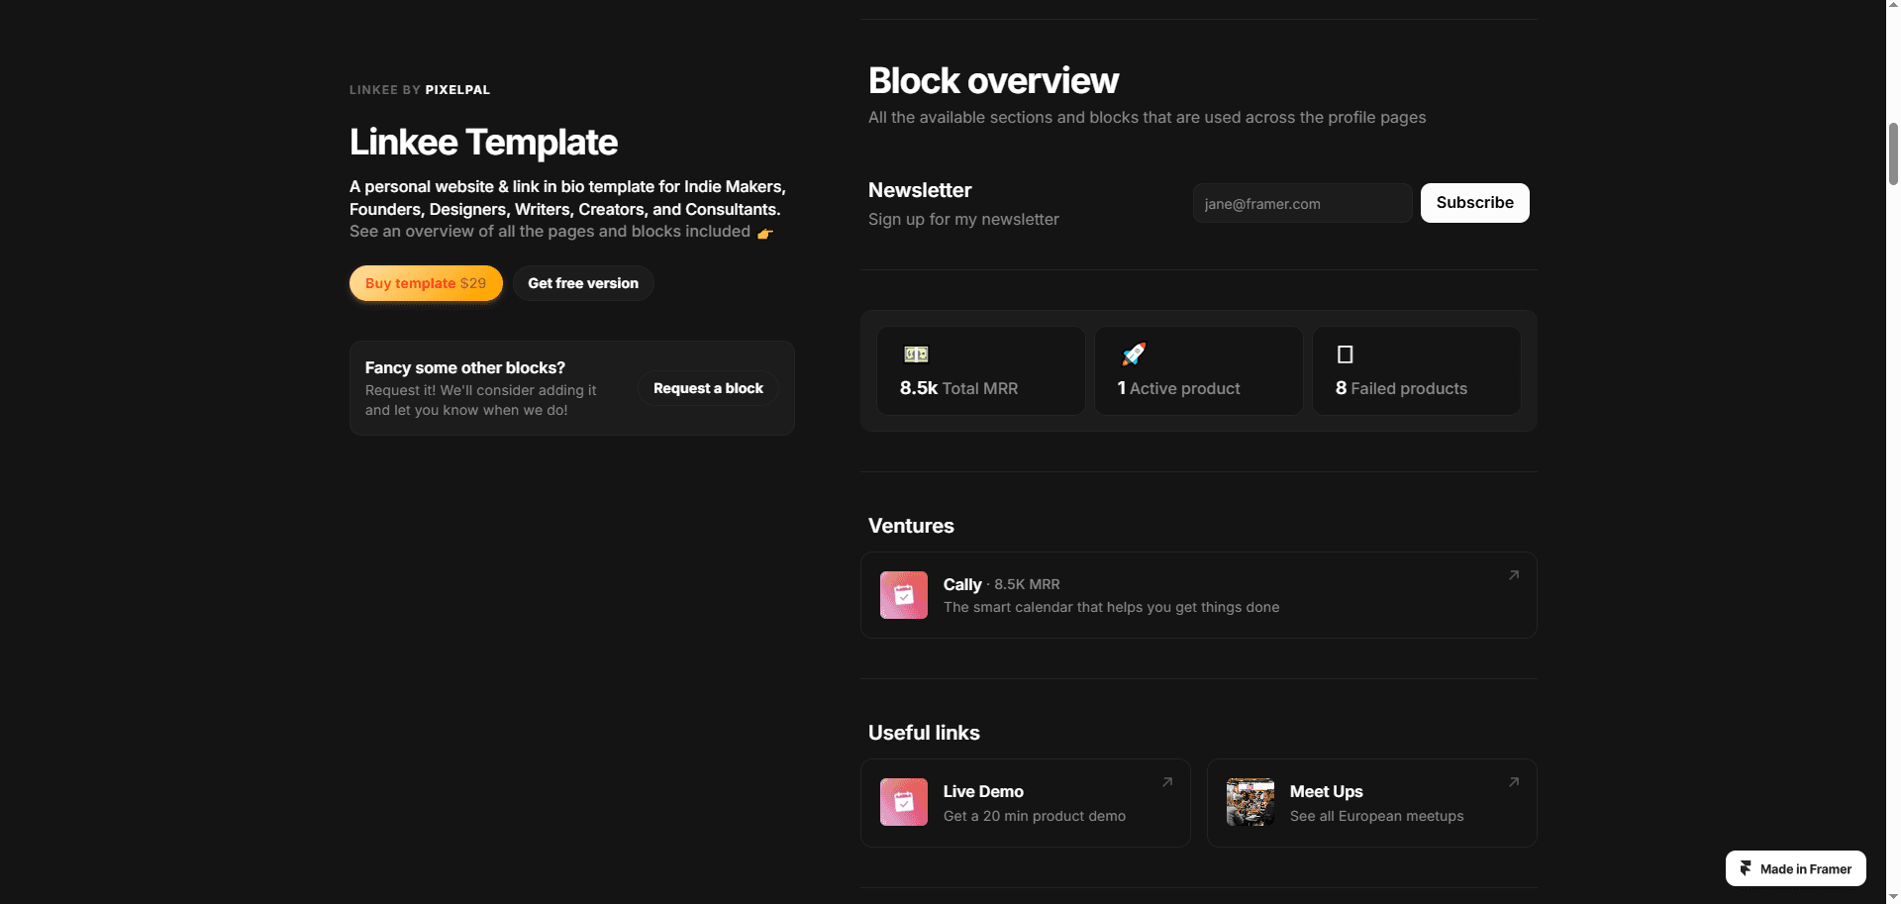Click the Ventures section heading

click(x=911, y=526)
